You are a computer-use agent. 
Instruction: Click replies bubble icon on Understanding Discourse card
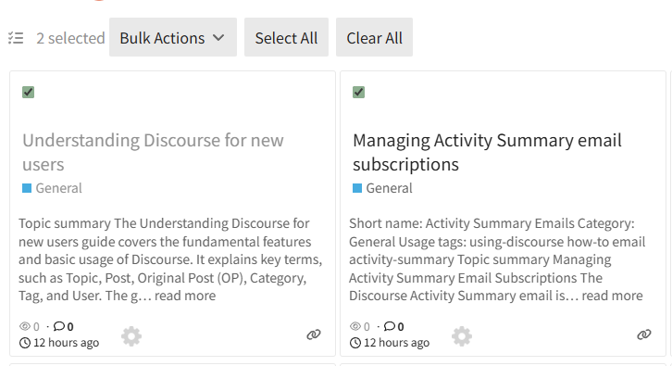click(59, 326)
